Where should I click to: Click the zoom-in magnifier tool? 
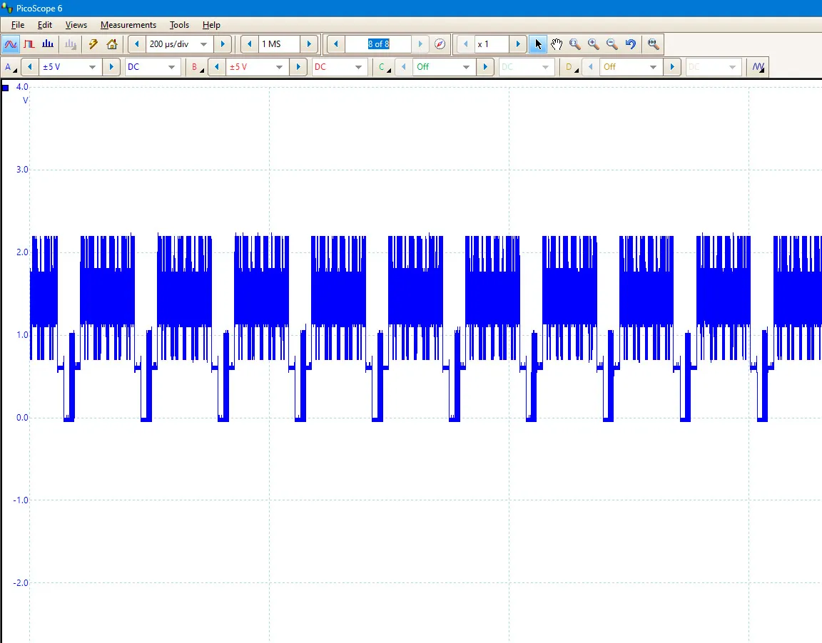[594, 44]
